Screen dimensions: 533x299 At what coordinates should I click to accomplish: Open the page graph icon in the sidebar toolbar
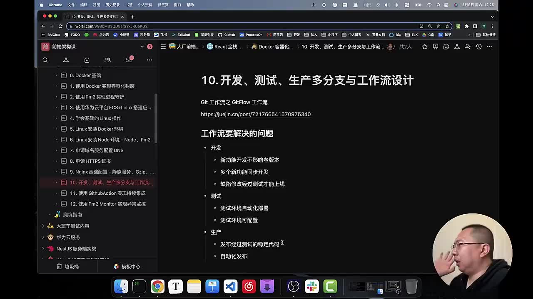[x=66, y=60]
